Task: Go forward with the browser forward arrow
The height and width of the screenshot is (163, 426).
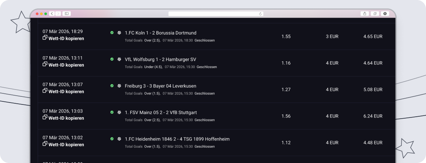Action: (x=58, y=13)
